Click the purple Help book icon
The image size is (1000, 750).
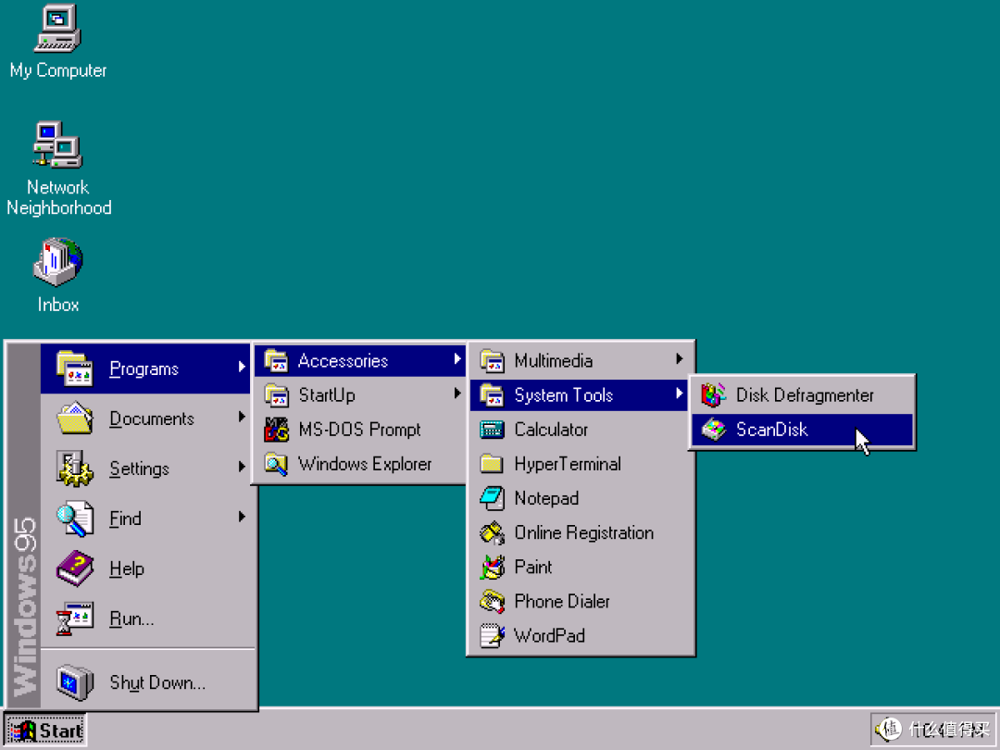(75, 569)
